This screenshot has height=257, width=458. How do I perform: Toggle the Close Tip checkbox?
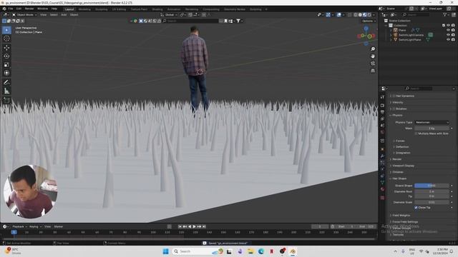tap(416, 208)
